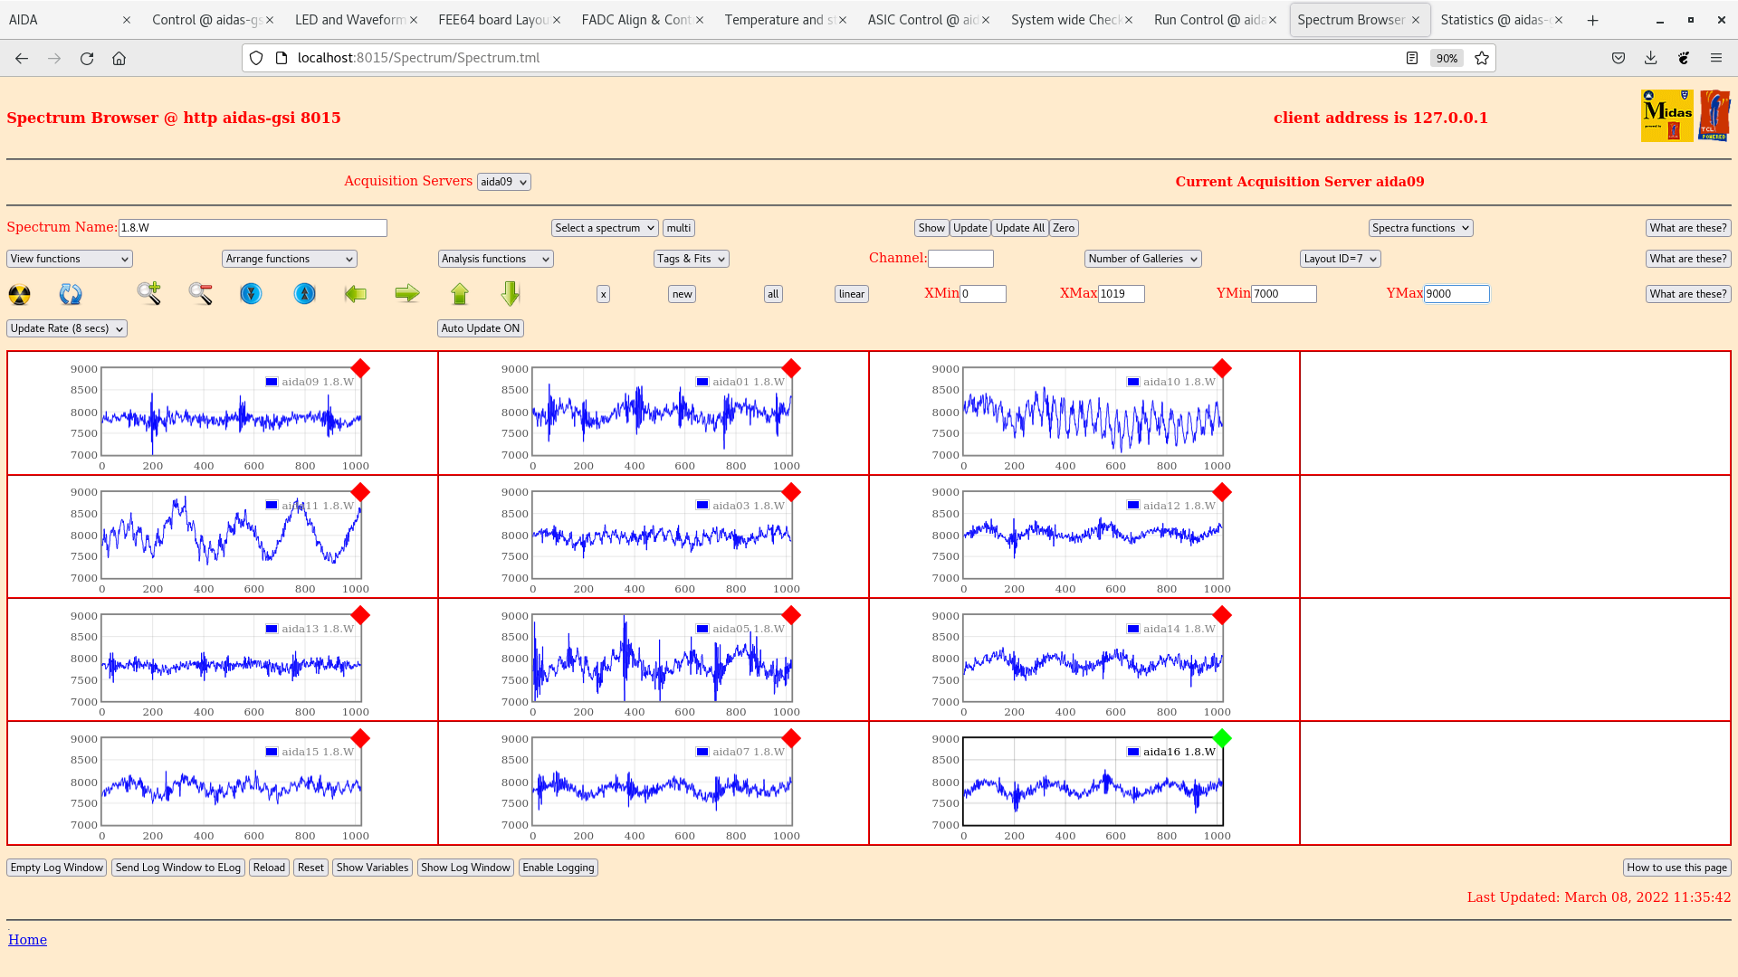1738x977 pixels.
Task: Click the red diamond marker on aida13 plot
Action: (360, 615)
